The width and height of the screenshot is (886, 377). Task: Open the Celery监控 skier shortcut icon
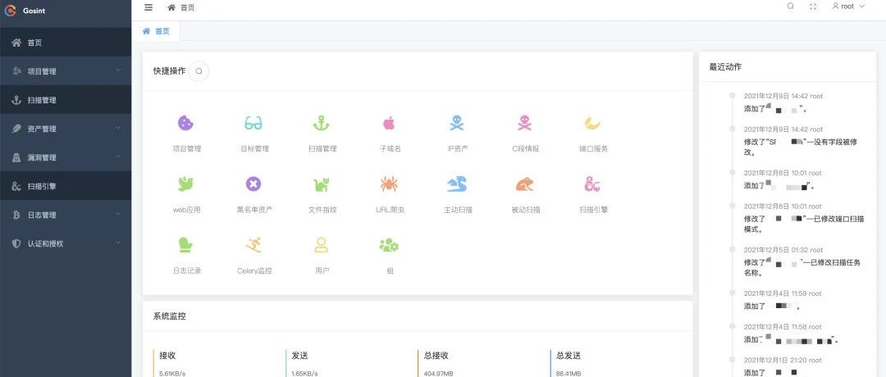pyautogui.click(x=253, y=244)
